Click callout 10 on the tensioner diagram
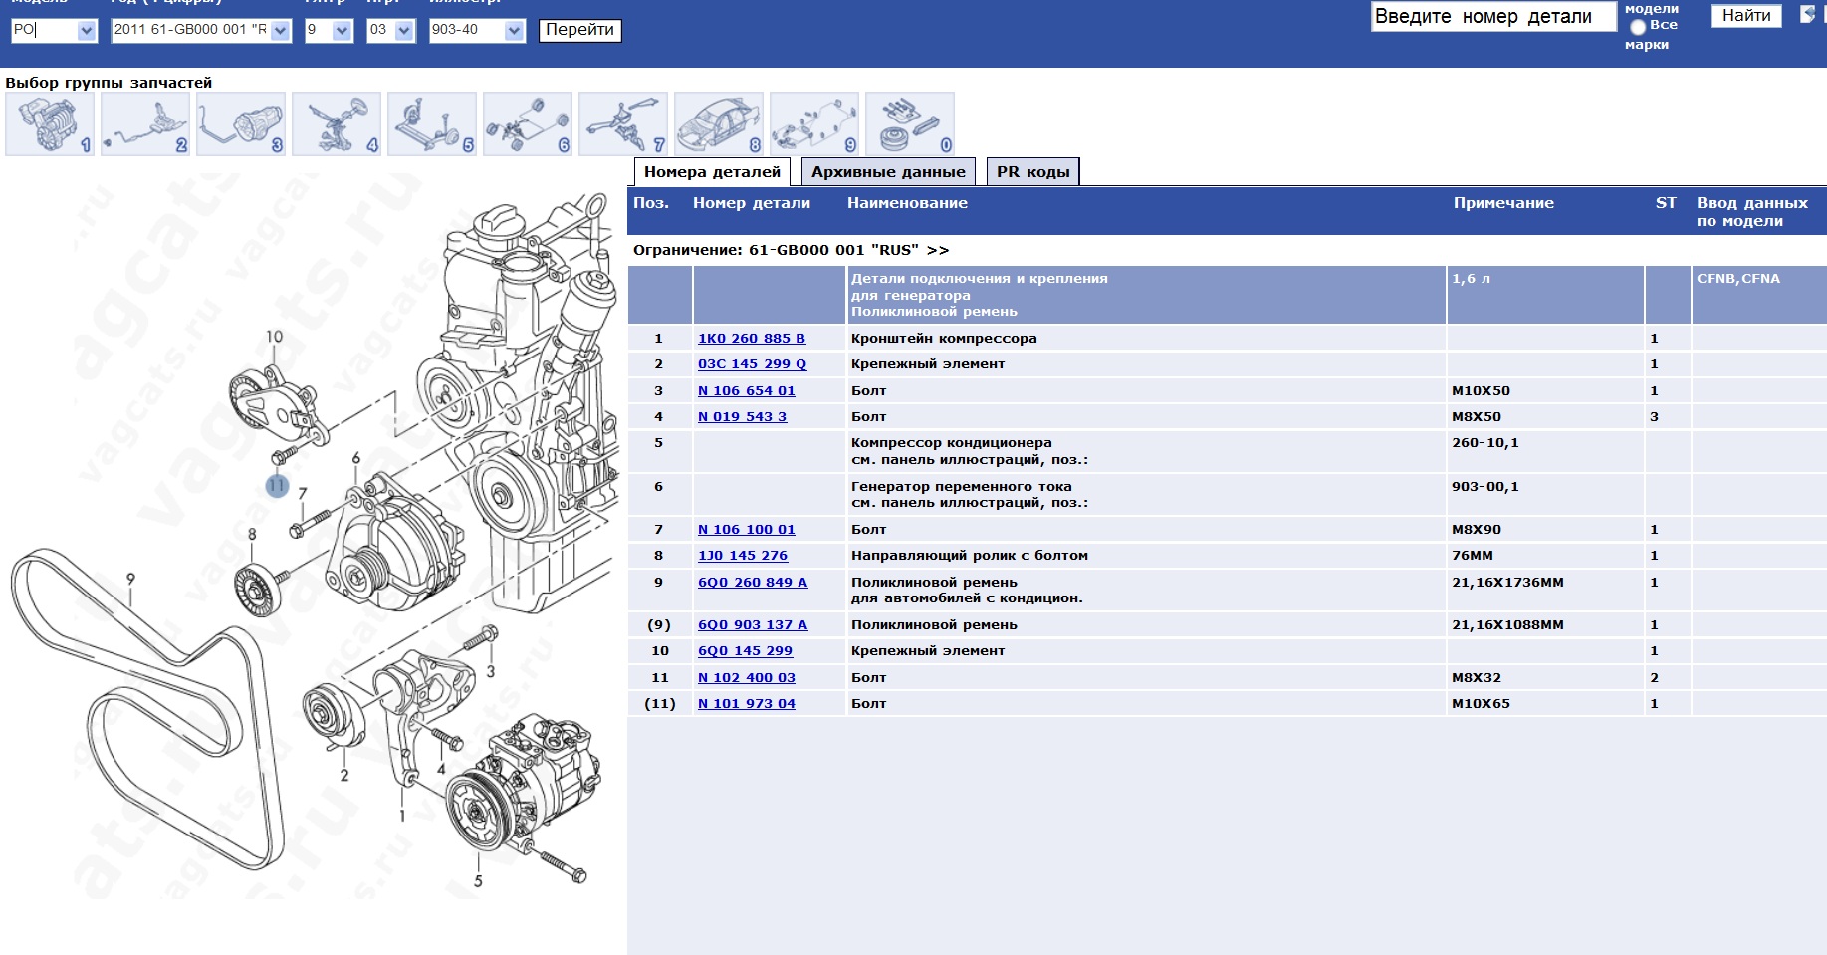Image resolution: width=1827 pixels, height=955 pixels. [274, 337]
